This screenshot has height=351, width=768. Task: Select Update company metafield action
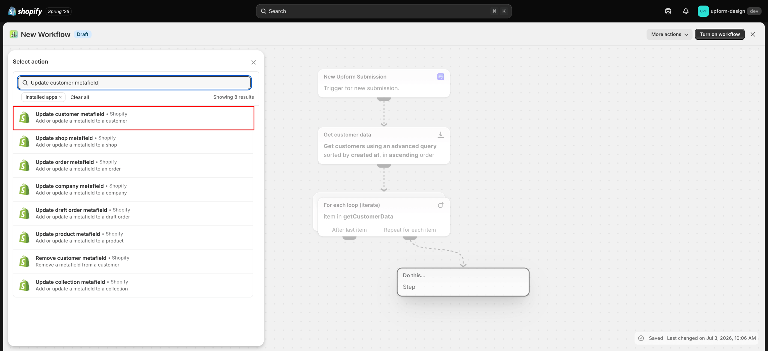tap(133, 189)
